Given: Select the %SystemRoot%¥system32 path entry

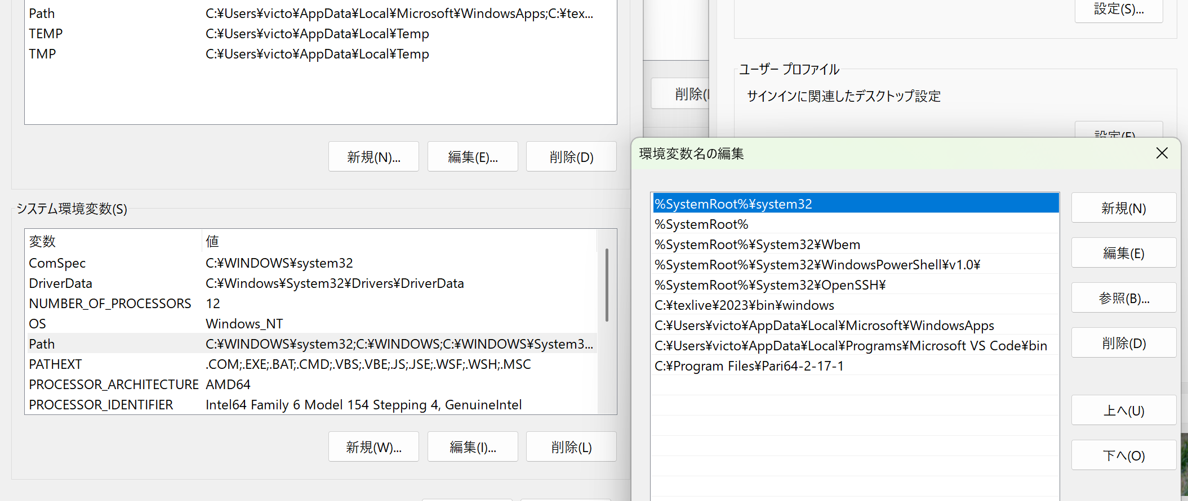Looking at the screenshot, I should [x=856, y=204].
